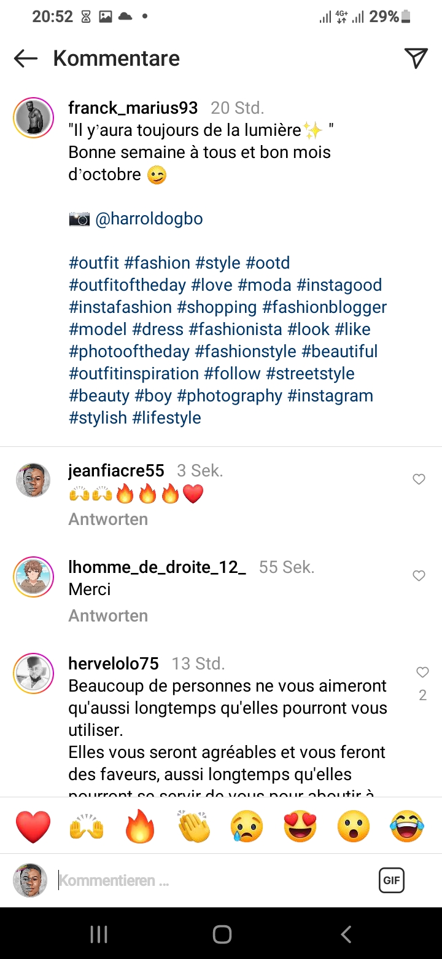
Task: View franck_marius93's profile picture story
Action: pos(33,117)
